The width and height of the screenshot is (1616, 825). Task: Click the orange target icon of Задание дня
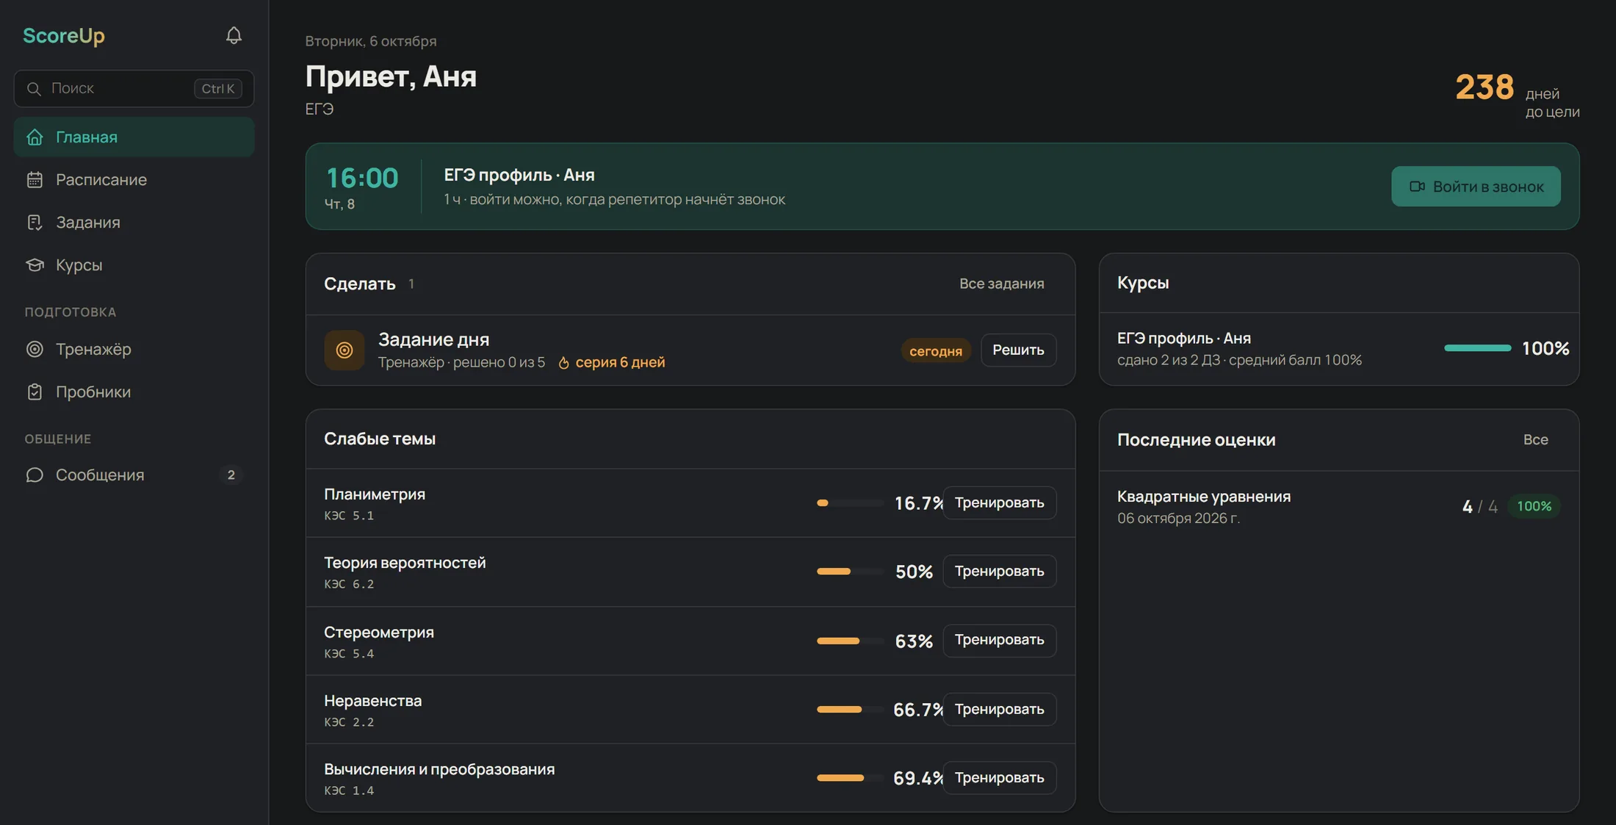[x=345, y=350]
